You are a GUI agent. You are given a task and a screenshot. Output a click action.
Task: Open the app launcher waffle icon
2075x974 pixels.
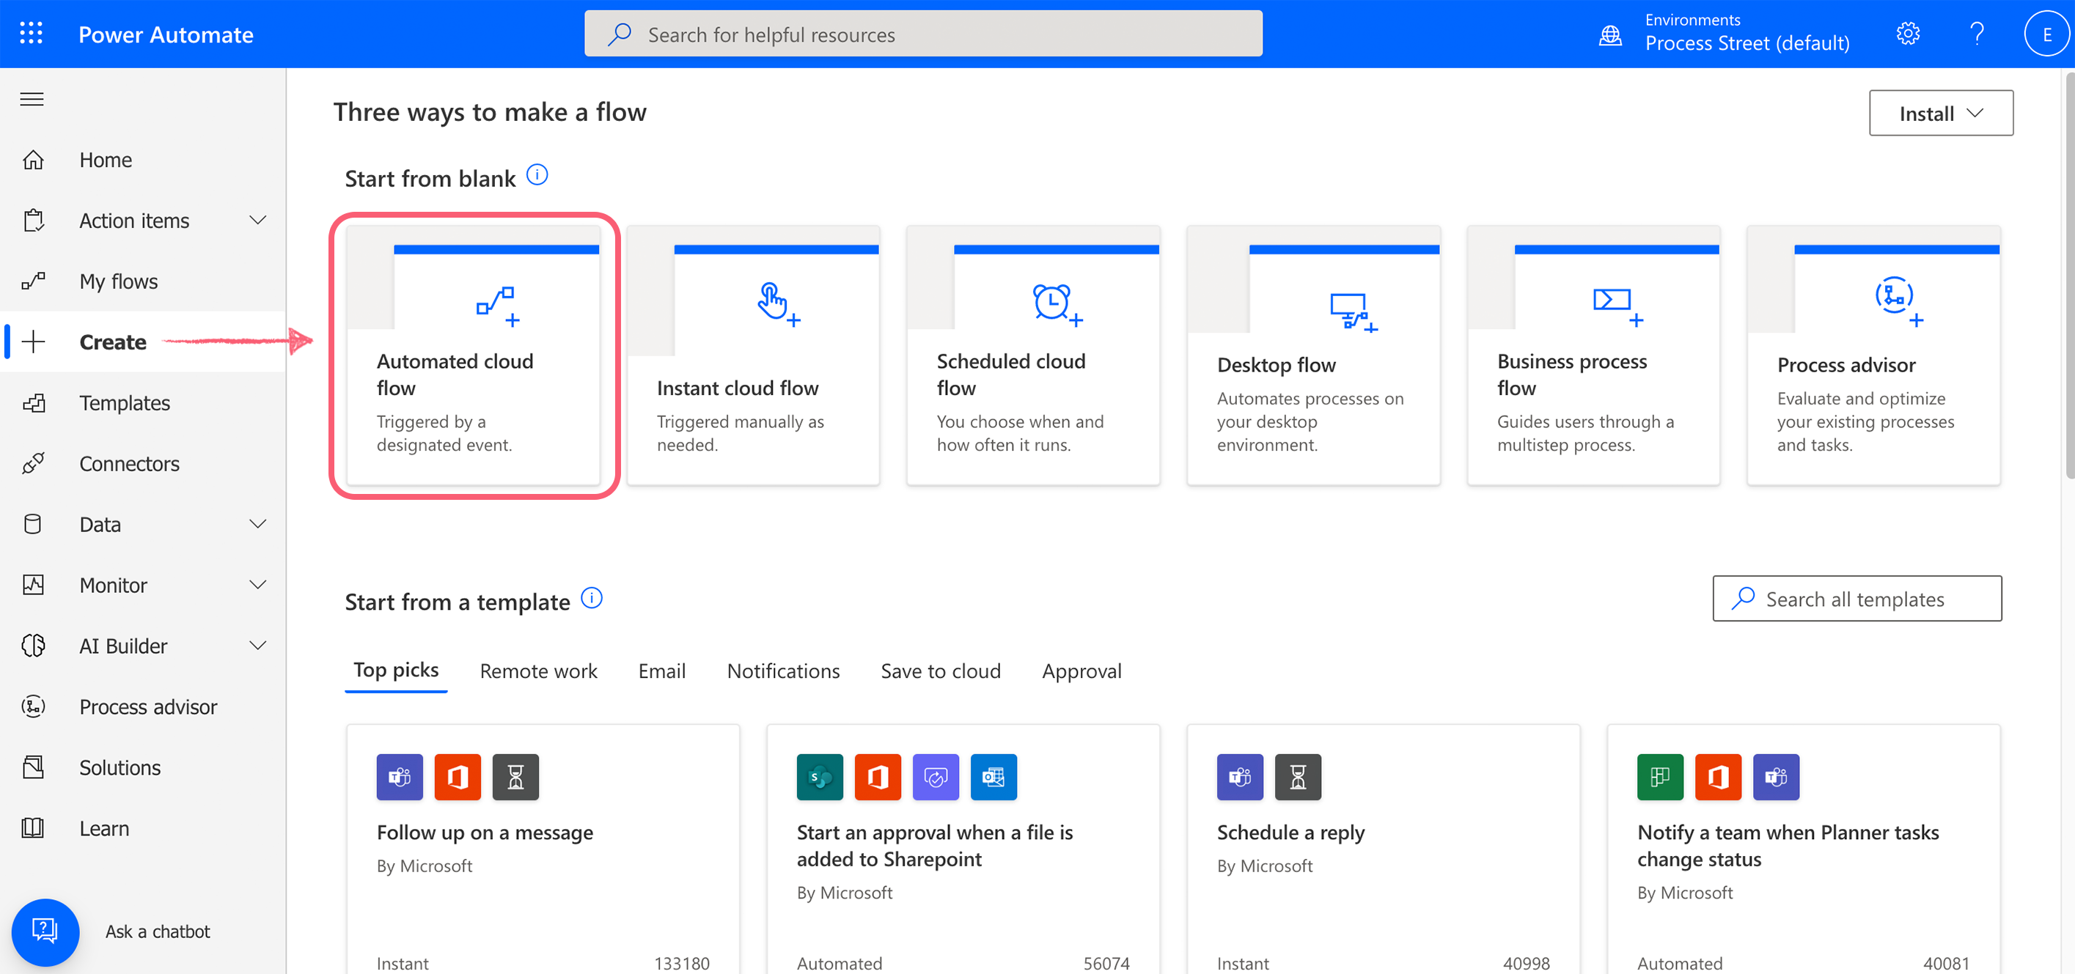[x=32, y=34]
